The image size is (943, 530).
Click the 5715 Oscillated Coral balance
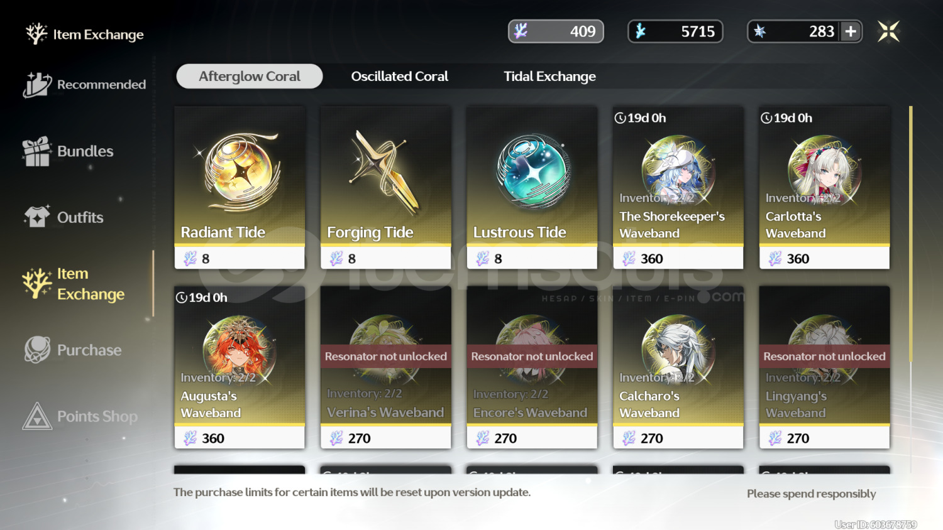click(675, 31)
